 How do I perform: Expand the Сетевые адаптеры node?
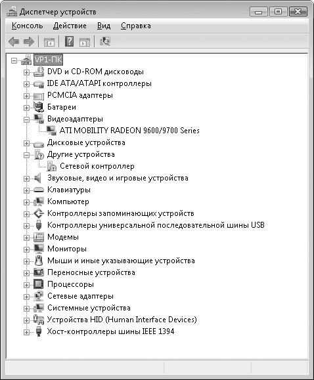click(x=26, y=297)
